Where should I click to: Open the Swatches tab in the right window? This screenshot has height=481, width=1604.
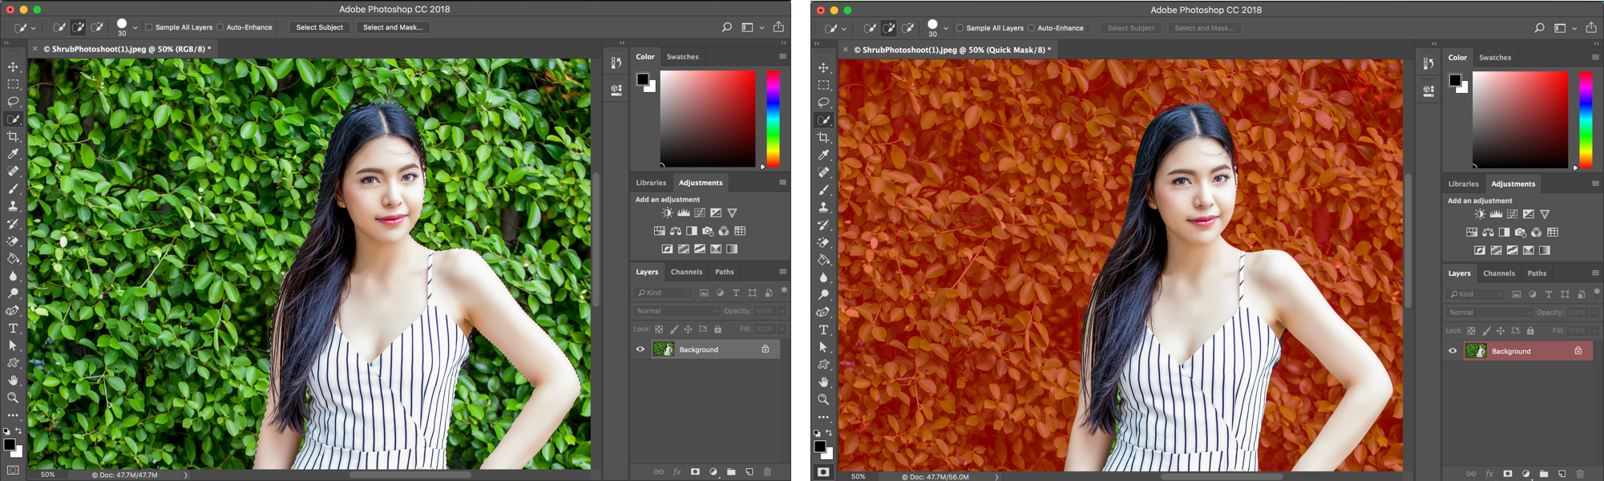(x=1494, y=58)
